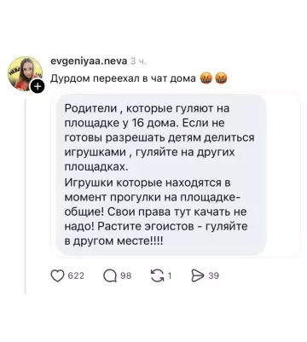
Task: Click the paragraph starting with 'Родители'
Action: point(159,137)
